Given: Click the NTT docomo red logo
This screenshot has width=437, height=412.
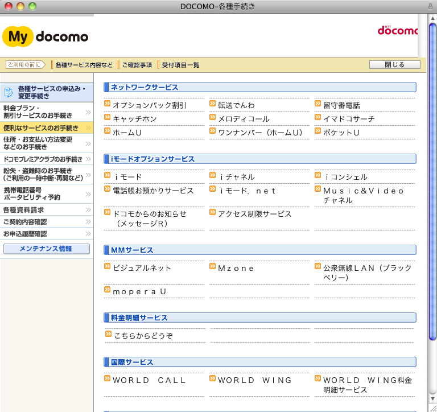Looking at the screenshot, I should click(x=398, y=30).
